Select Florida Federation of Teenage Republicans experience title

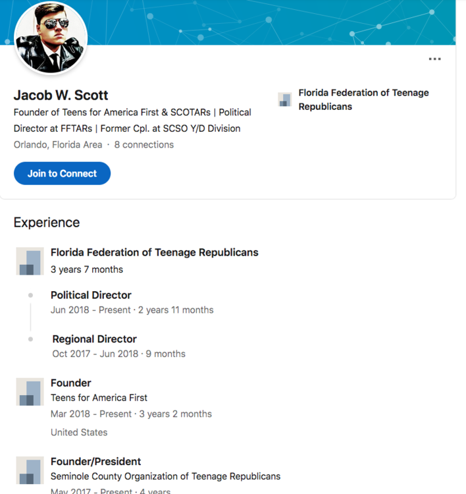(x=154, y=252)
